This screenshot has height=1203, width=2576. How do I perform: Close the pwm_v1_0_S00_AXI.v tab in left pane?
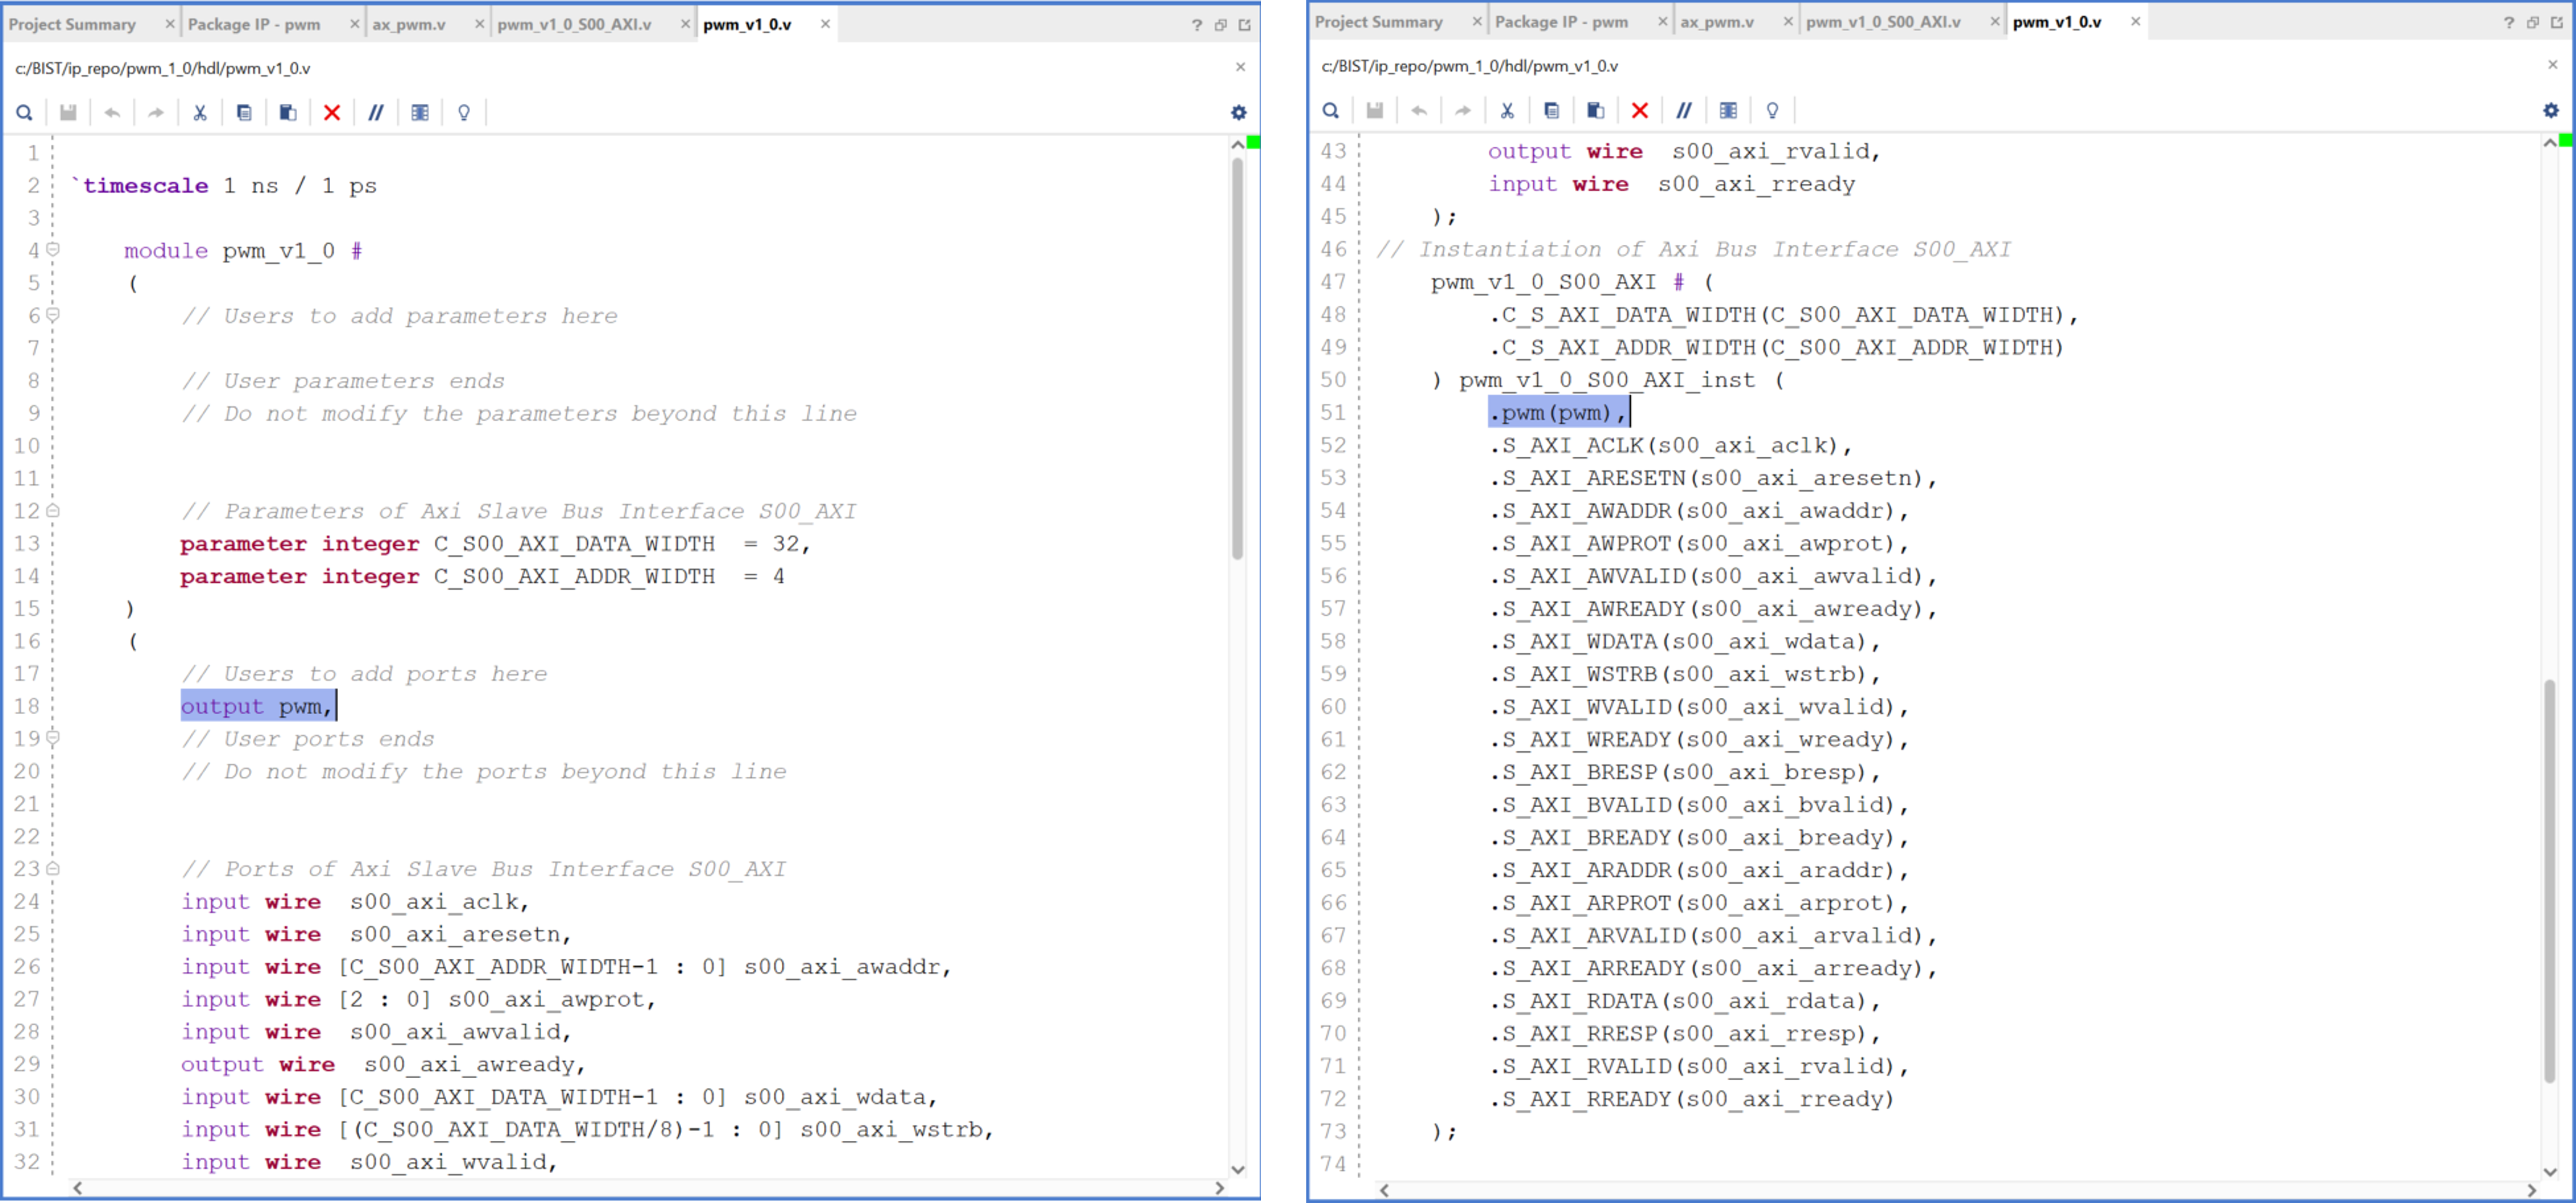coord(685,24)
